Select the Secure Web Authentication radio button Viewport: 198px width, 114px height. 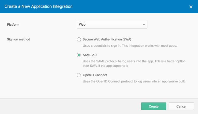point(79,40)
